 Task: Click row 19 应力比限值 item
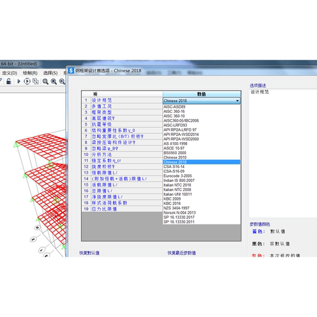[x=127, y=209]
